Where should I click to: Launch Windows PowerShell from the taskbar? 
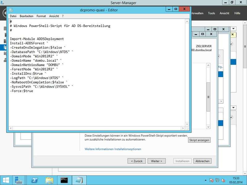35,180
